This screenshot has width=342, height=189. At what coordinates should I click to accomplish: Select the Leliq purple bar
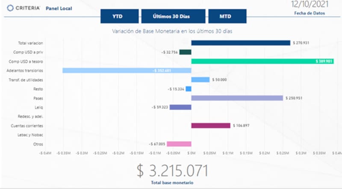180,107
